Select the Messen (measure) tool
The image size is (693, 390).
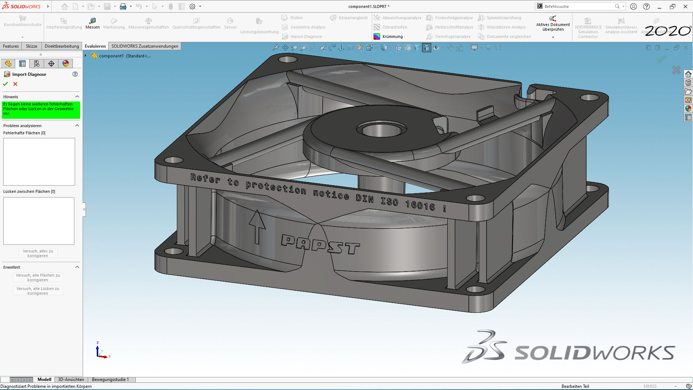click(92, 23)
